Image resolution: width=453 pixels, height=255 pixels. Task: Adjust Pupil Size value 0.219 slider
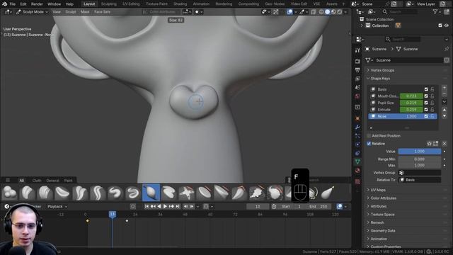point(411,103)
